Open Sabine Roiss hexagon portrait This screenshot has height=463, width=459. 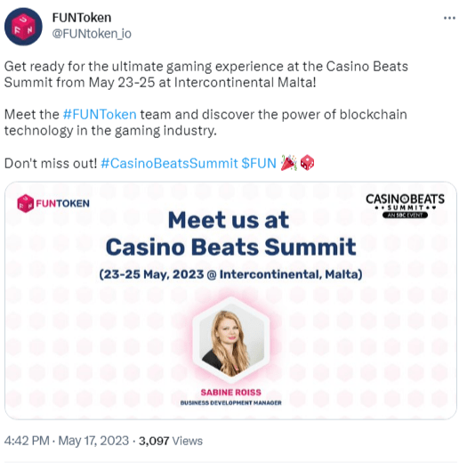(231, 340)
